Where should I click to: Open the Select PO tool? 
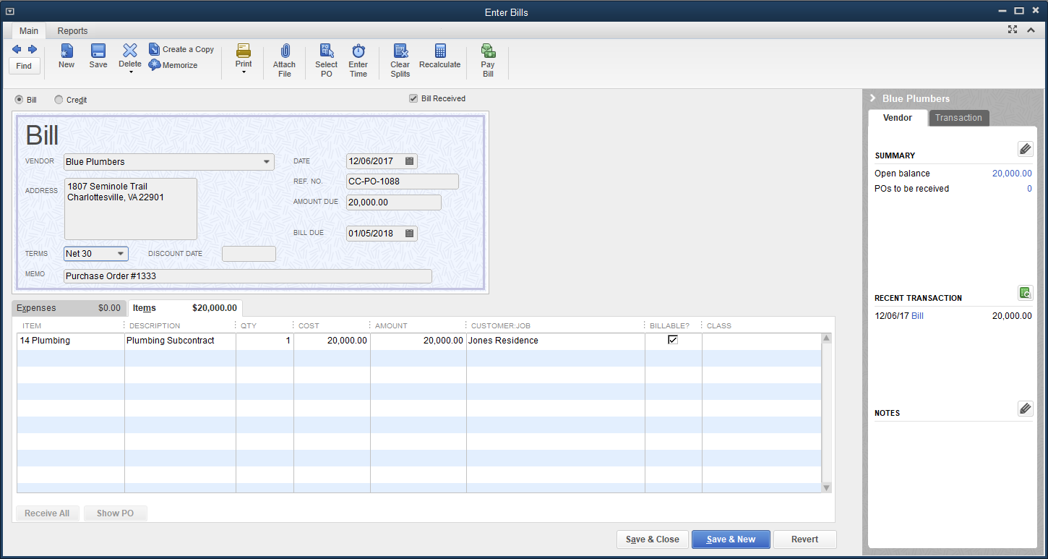(326, 51)
